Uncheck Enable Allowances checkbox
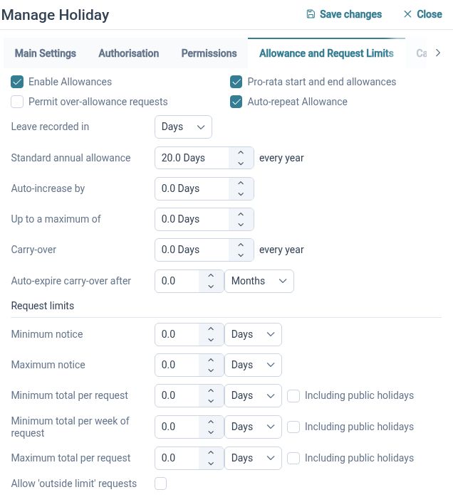The height and width of the screenshot is (497, 453). click(x=17, y=82)
